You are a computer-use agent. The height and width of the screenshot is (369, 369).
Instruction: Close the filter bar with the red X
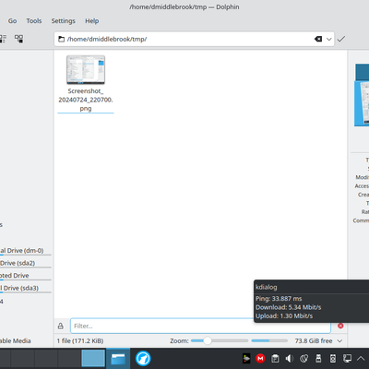point(340,326)
